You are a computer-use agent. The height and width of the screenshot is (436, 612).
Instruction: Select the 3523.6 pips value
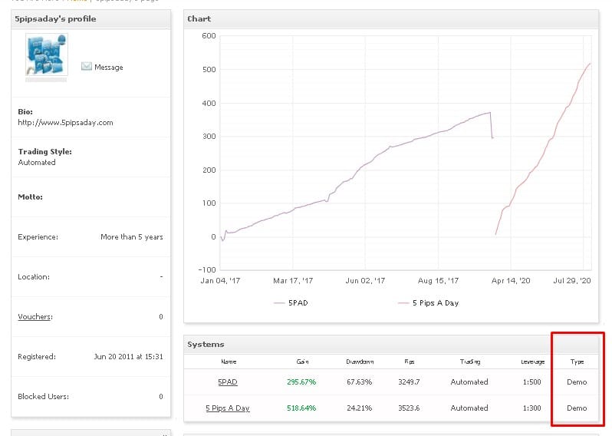[409, 408]
